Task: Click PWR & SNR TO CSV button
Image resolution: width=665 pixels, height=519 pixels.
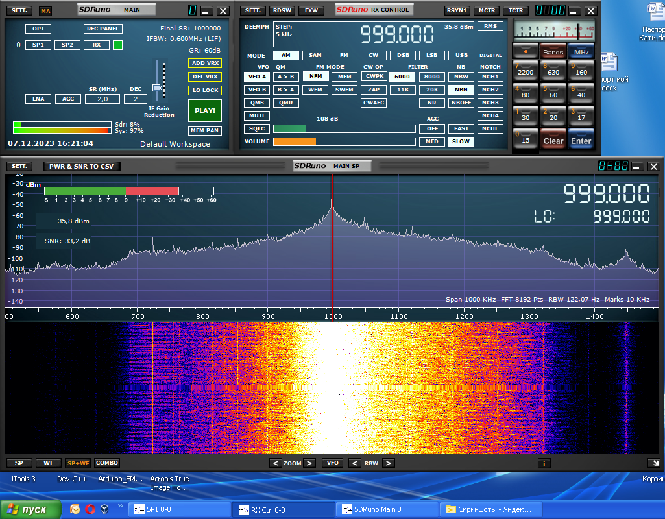Action: pos(82,166)
